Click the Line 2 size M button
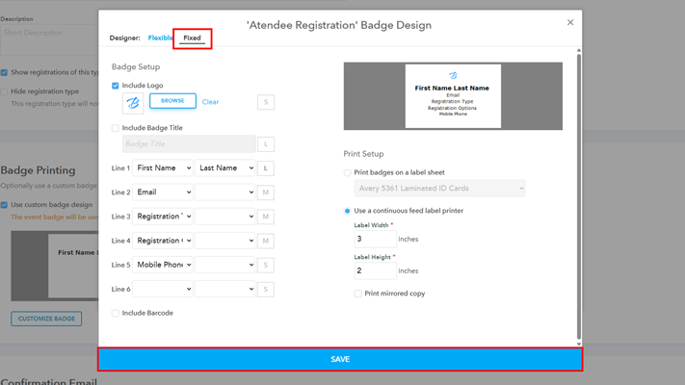Image resolution: width=685 pixels, height=385 pixels. pos(266,192)
